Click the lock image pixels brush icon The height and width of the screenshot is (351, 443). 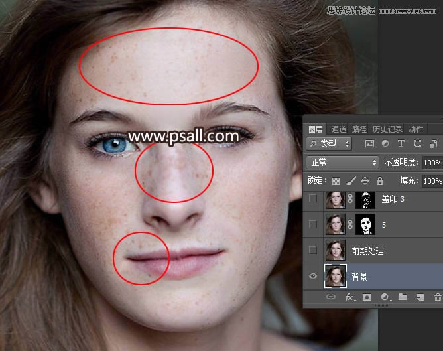click(351, 180)
